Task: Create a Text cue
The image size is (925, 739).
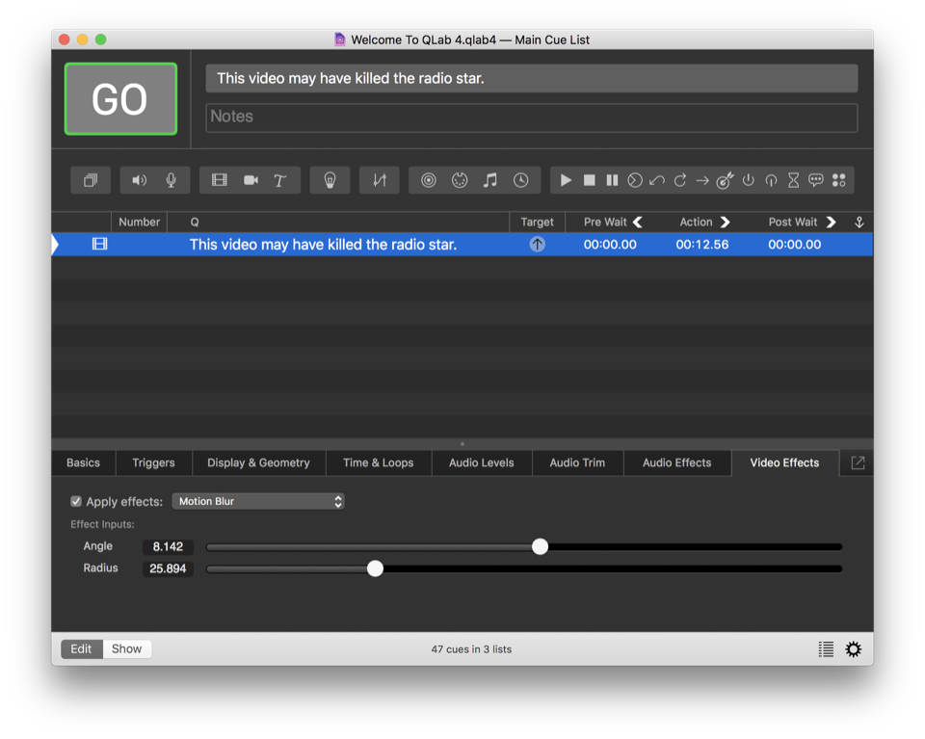Action: 280,180
